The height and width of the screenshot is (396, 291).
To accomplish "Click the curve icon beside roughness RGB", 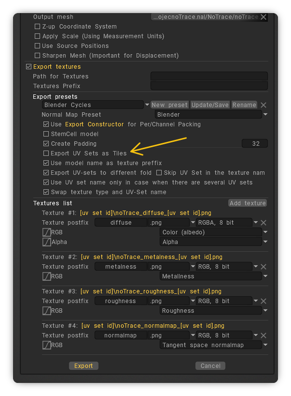I will 46,311.
